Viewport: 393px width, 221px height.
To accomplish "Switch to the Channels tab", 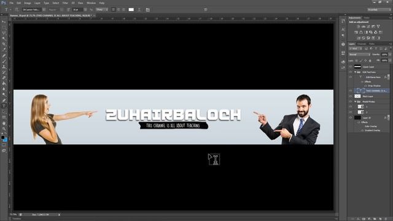I will coord(362,44).
